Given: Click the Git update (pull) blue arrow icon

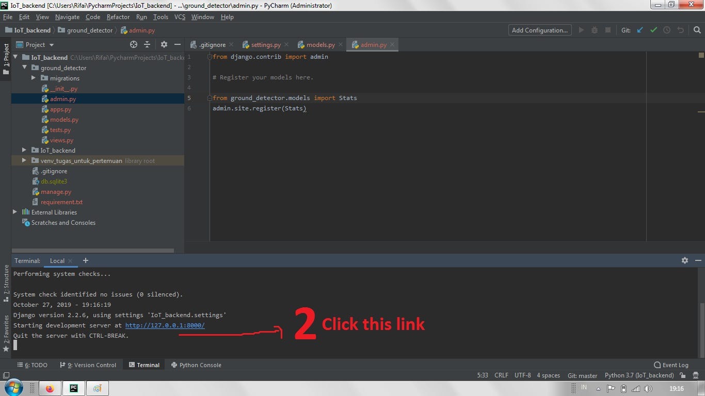Looking at the screenshot, I should (x=640, y=30).
